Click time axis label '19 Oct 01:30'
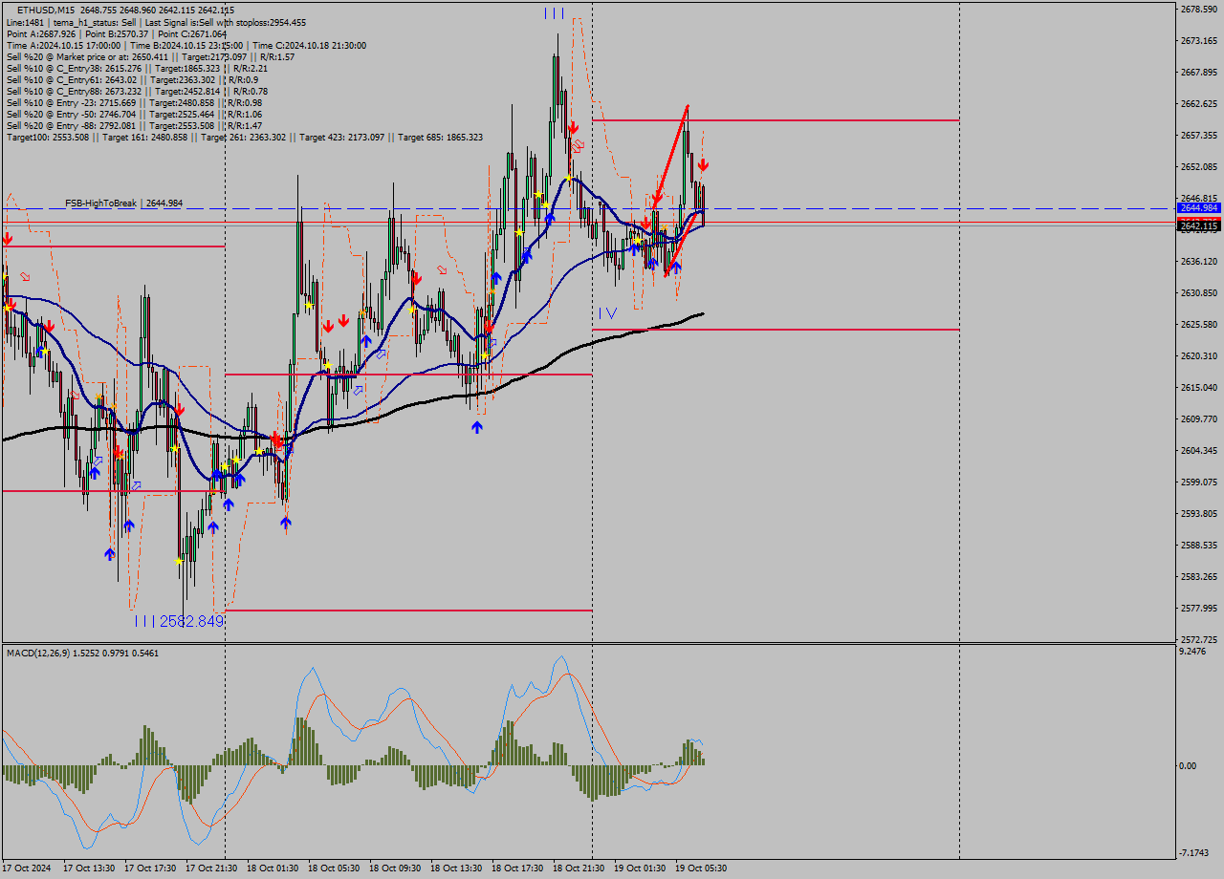 640,868
